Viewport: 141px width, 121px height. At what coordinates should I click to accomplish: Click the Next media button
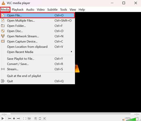[x=18, y=118]
